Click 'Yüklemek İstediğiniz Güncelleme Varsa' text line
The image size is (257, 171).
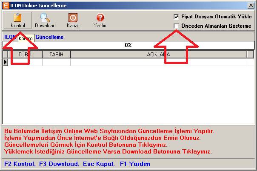[x=108, y=151]
